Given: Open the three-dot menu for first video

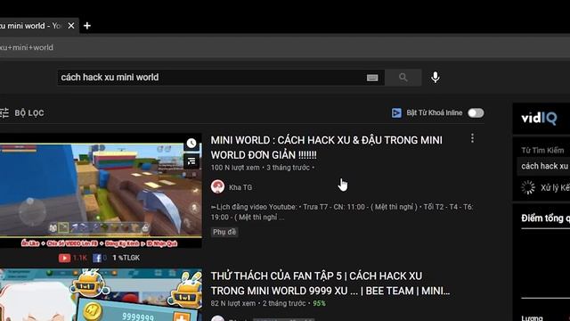Looking at the screenshot, I should (472, 138).
